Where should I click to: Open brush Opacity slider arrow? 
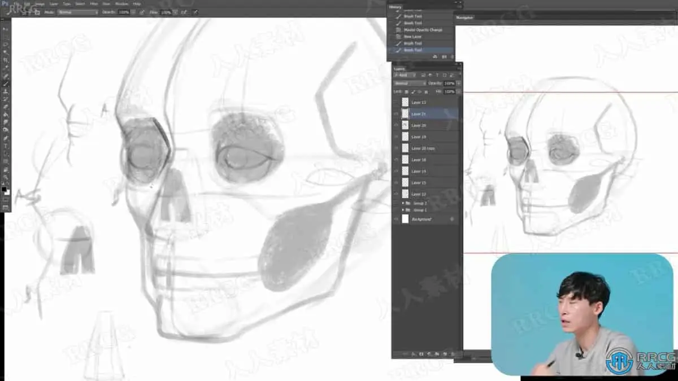(x=133, y=12)
